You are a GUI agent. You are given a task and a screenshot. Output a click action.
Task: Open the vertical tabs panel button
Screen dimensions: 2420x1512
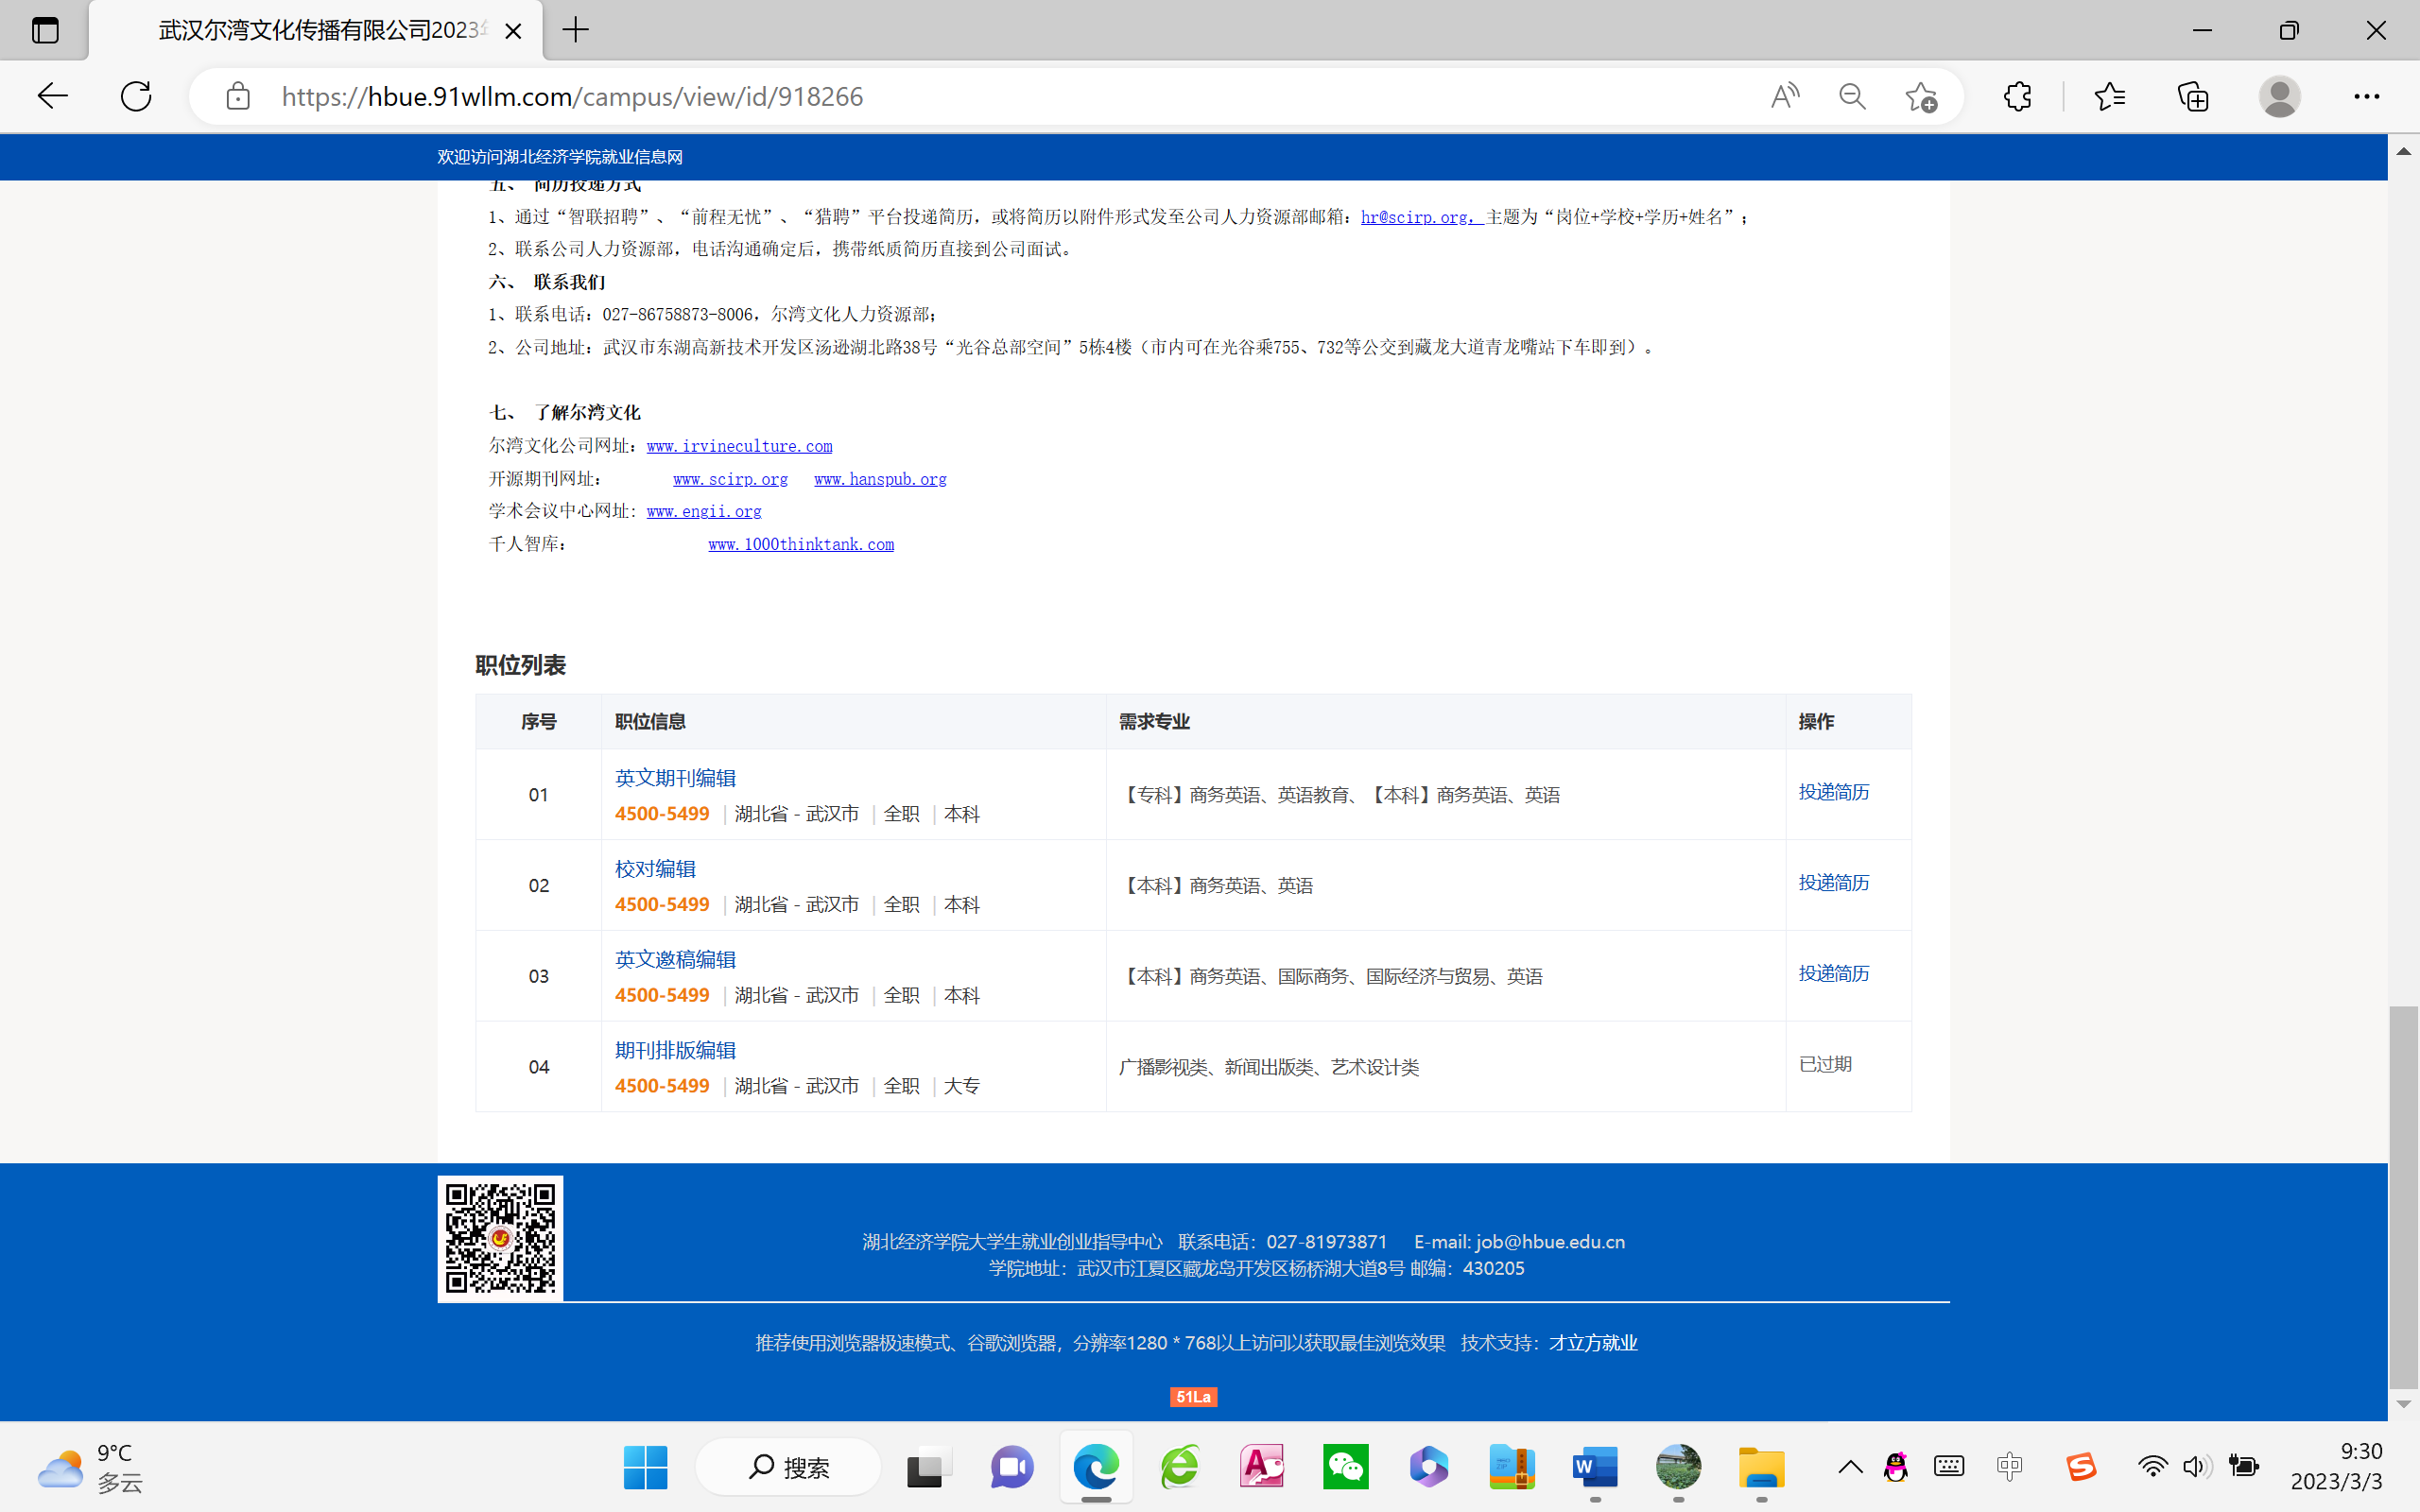tap(45, 30)
